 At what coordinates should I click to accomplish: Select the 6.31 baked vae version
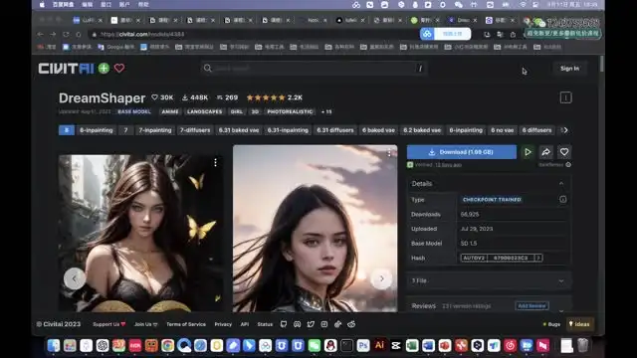click(239, 130)
